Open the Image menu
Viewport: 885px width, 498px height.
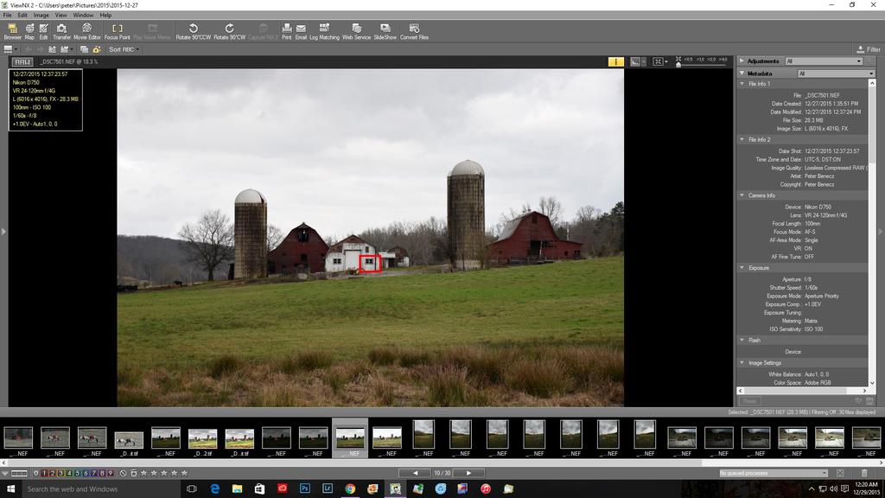[x=41, y=15]
